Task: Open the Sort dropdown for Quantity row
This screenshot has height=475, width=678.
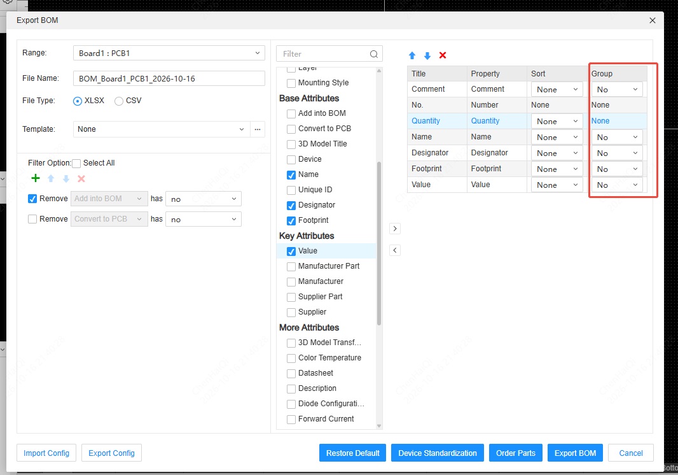Action: pyautogui.click(x=557, y=121)
